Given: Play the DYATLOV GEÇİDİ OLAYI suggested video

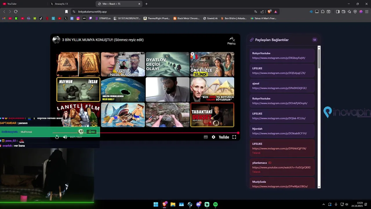Looking at the screenshot, I should pyautogui.click(x=168, y=64).
